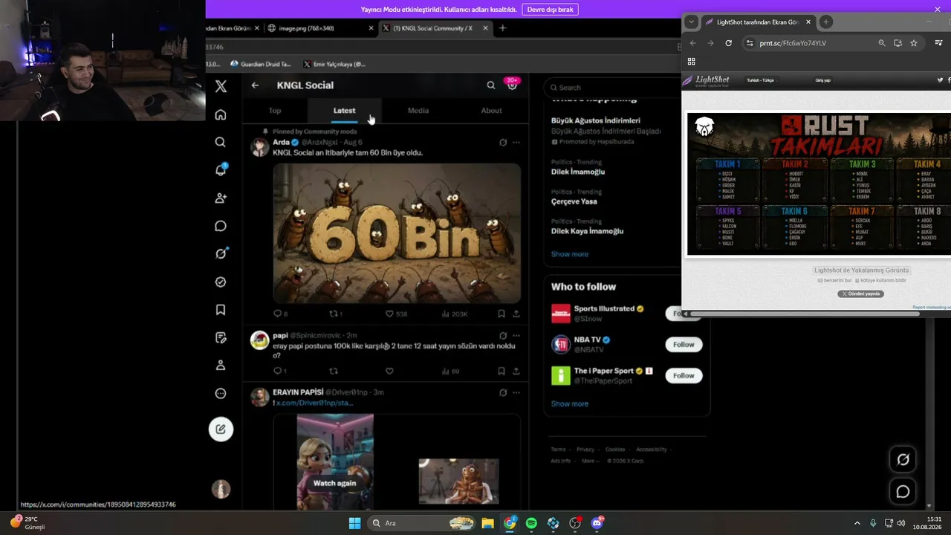951x535 pixels.
Task: Follow NBA TV
Action: [684, 345]
